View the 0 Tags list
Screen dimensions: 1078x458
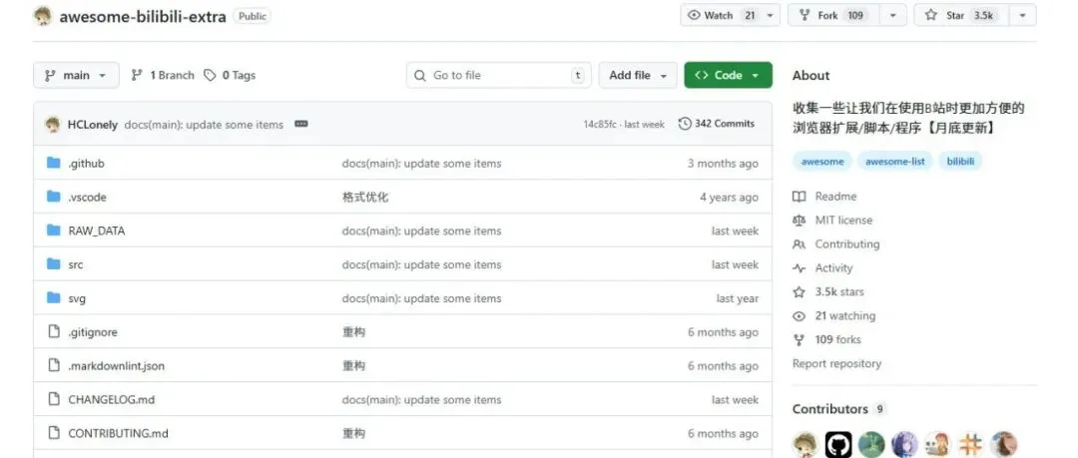click(230, 75)
